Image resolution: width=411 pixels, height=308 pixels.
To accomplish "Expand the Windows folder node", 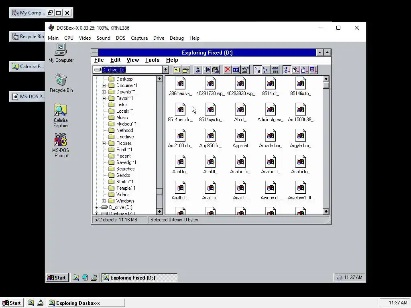I will point(104,201).
